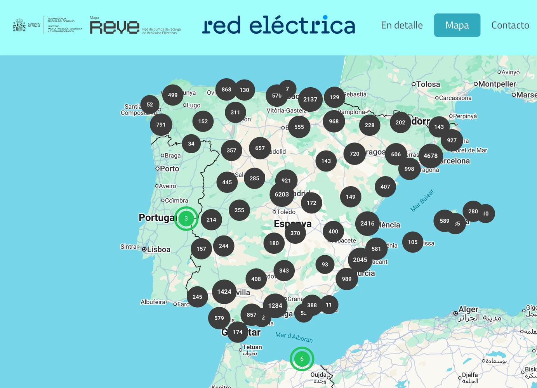Screen dimensions: 537x388
Task: Open the "En detalle" section
Action: coord(402,25)
